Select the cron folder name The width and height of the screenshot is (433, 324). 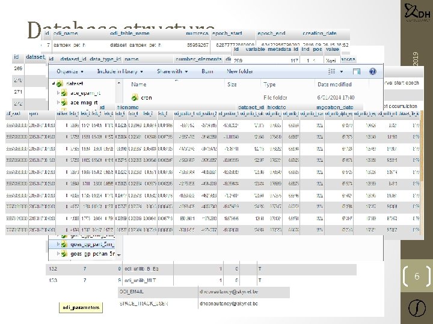146,98
